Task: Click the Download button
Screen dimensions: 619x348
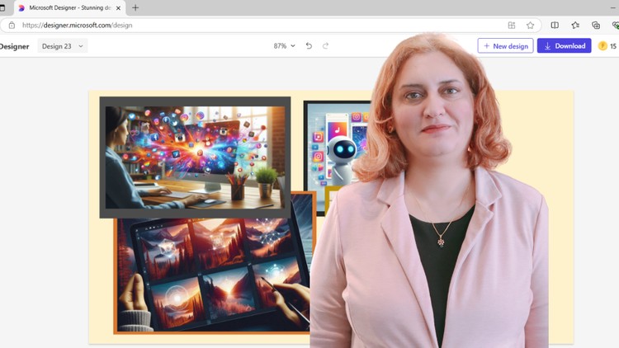Action: point(564,46)
